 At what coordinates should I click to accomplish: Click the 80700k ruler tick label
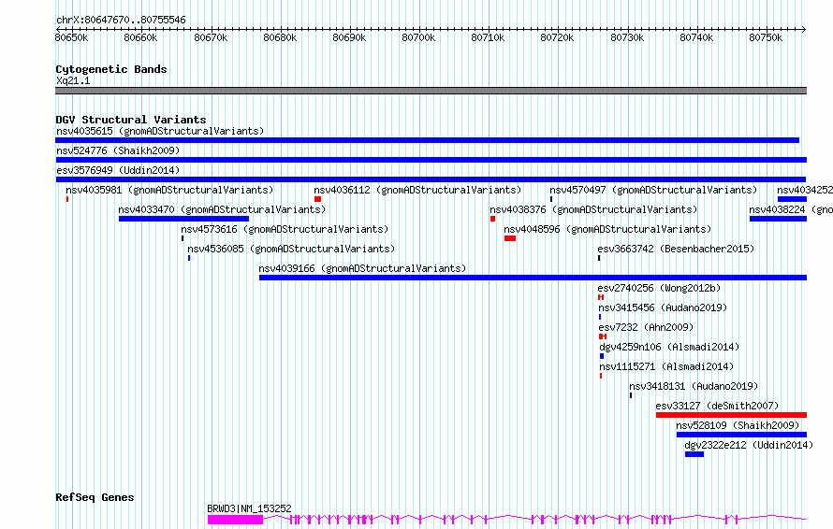tap(418, 37)
